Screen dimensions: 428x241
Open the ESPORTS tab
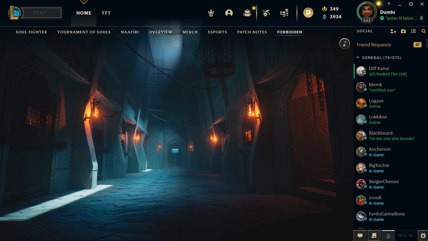coord(218,32)
